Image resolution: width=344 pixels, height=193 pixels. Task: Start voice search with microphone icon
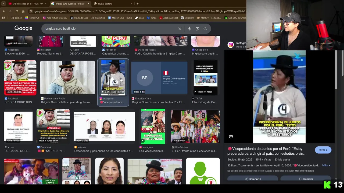[x=189, y=29]
